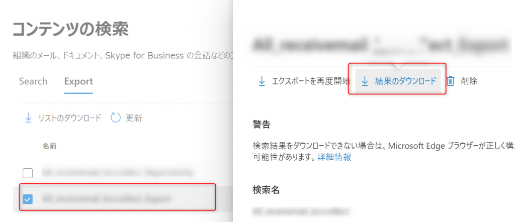Click the リストのダウンロード text label

pyautogui.click(x=69, y=119)
